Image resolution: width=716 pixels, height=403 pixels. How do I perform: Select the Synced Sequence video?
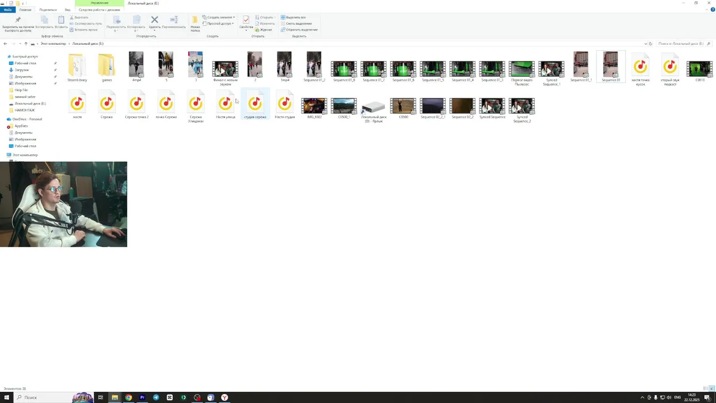492,108
